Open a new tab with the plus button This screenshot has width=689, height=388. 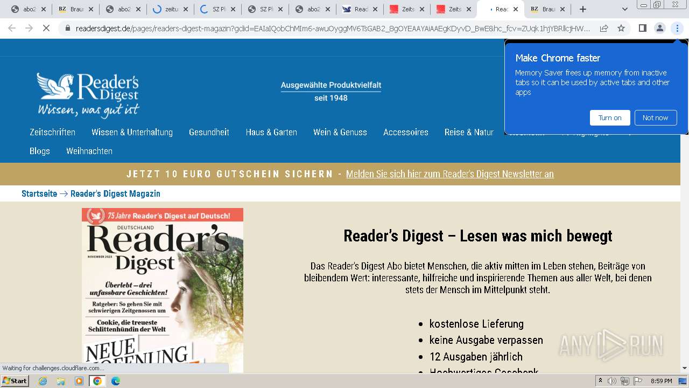[582, 9]
